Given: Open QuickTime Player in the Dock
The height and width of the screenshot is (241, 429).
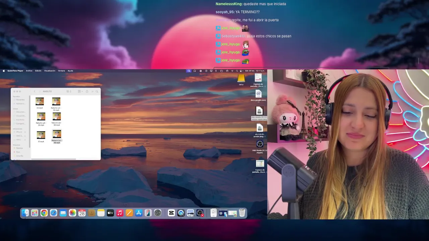Looking at the screenshot, I should point(181,213).
